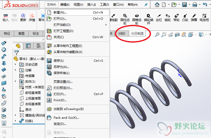Choose Print3D... menu entry

pyautogui.click(x=77, y=100)
